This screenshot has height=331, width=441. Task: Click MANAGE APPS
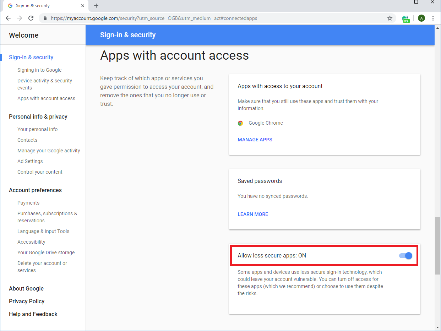coord(255,139)
